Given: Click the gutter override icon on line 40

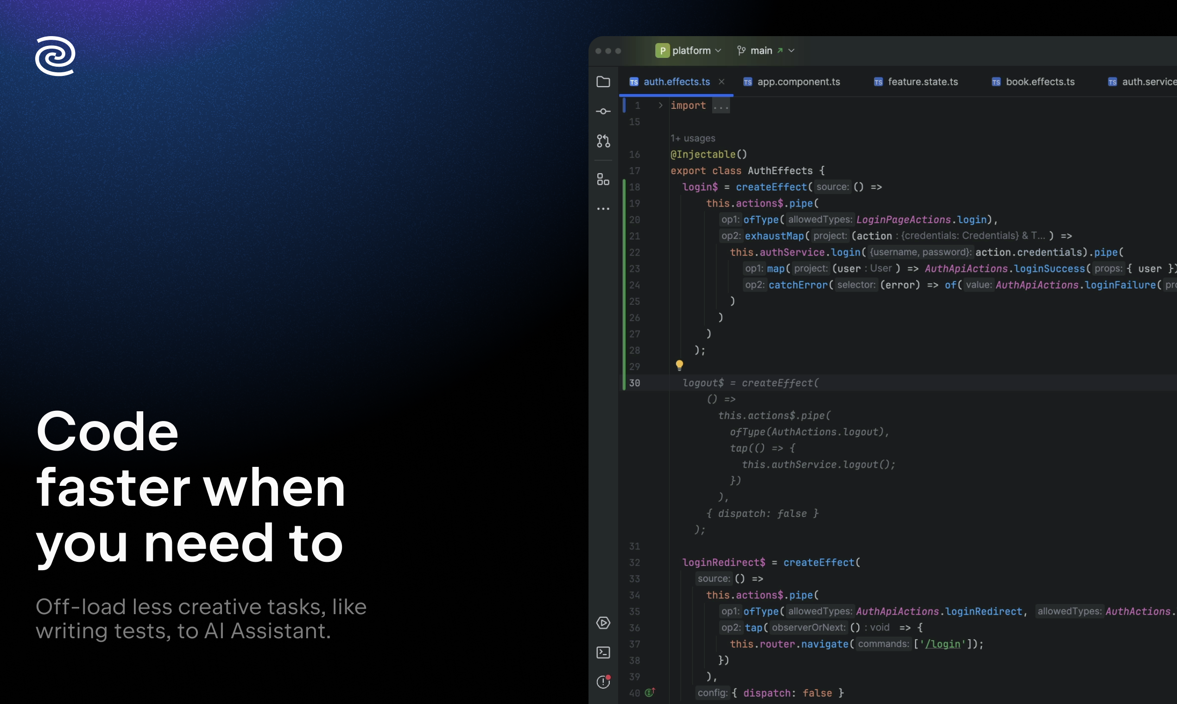Looking at the screenshot, I should coord(650,692).
